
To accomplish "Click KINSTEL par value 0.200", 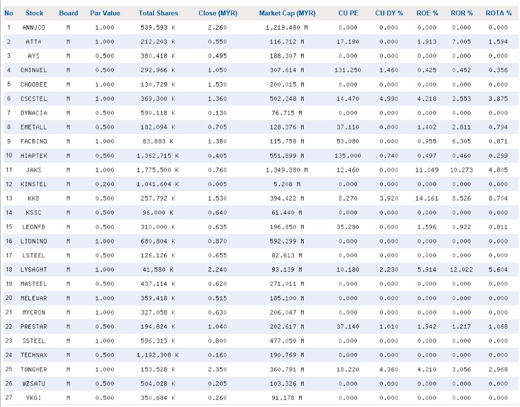I will (x=105, y=184).
